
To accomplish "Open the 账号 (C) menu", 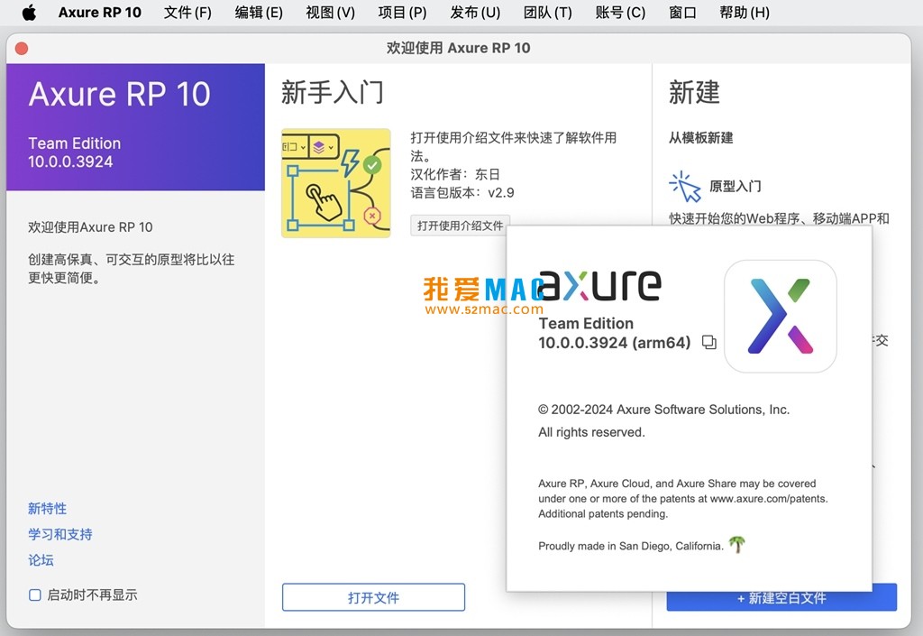I will coord(620,13).
